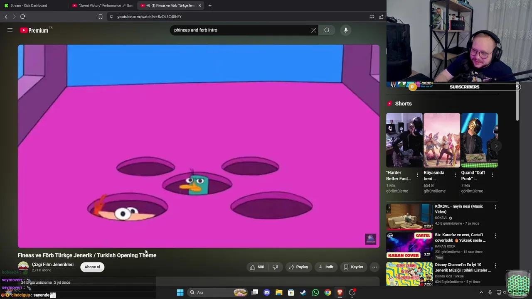Select the Fineas ve Förb Türkçe tab
The height and width of the screenshot is (299, 532).
tap(170, 5)
